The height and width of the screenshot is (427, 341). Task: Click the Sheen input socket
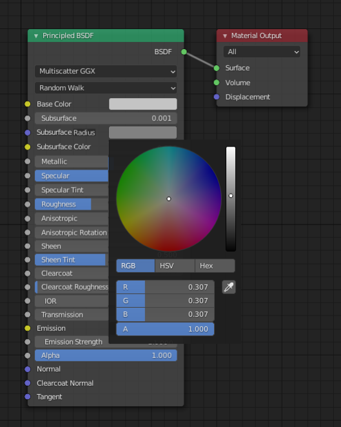[x=28, y=246]
